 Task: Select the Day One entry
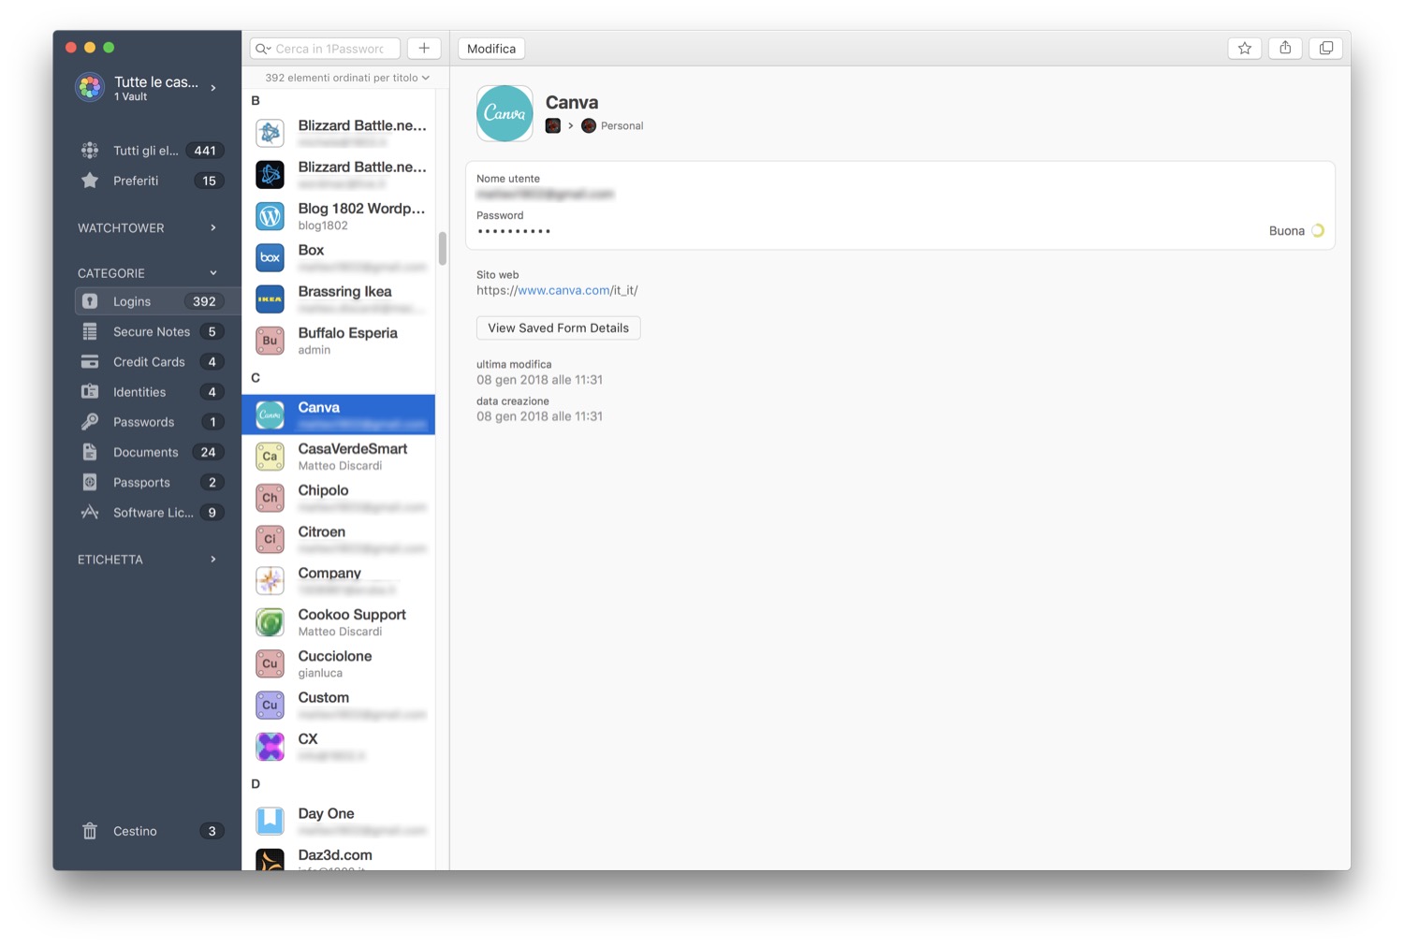[339, 821]
